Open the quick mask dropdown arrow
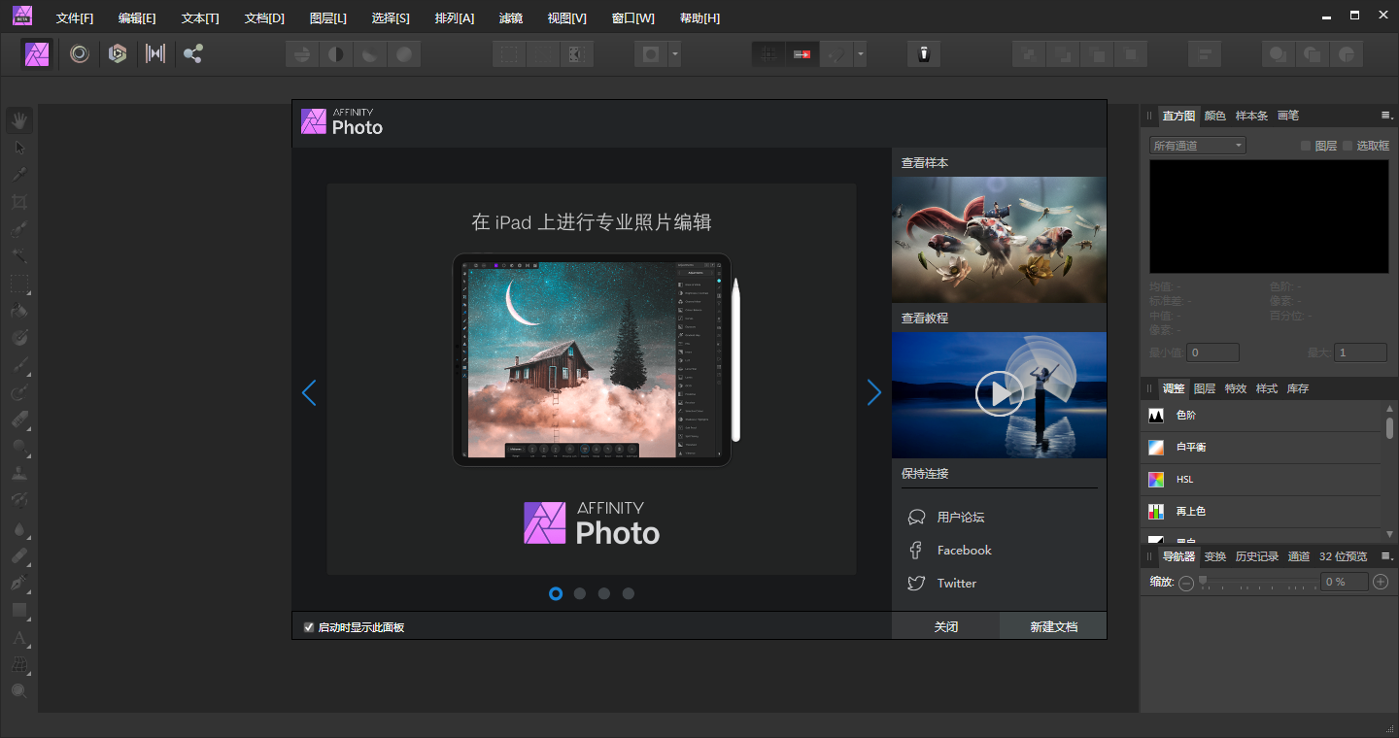This screenshot has width=1399, height=738. tap(674, 53)
